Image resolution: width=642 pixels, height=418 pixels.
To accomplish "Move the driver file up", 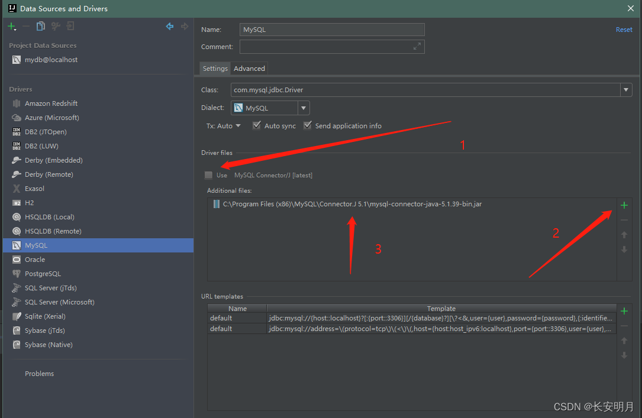I will coord(624,235).
